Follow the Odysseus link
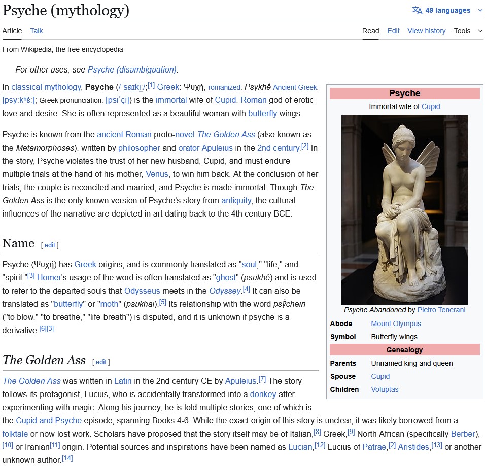485x466 pixels. [x=142, y=291]
